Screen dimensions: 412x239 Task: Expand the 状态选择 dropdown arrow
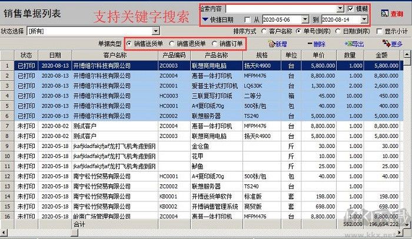pyautogui.click(x=156, y=31)
